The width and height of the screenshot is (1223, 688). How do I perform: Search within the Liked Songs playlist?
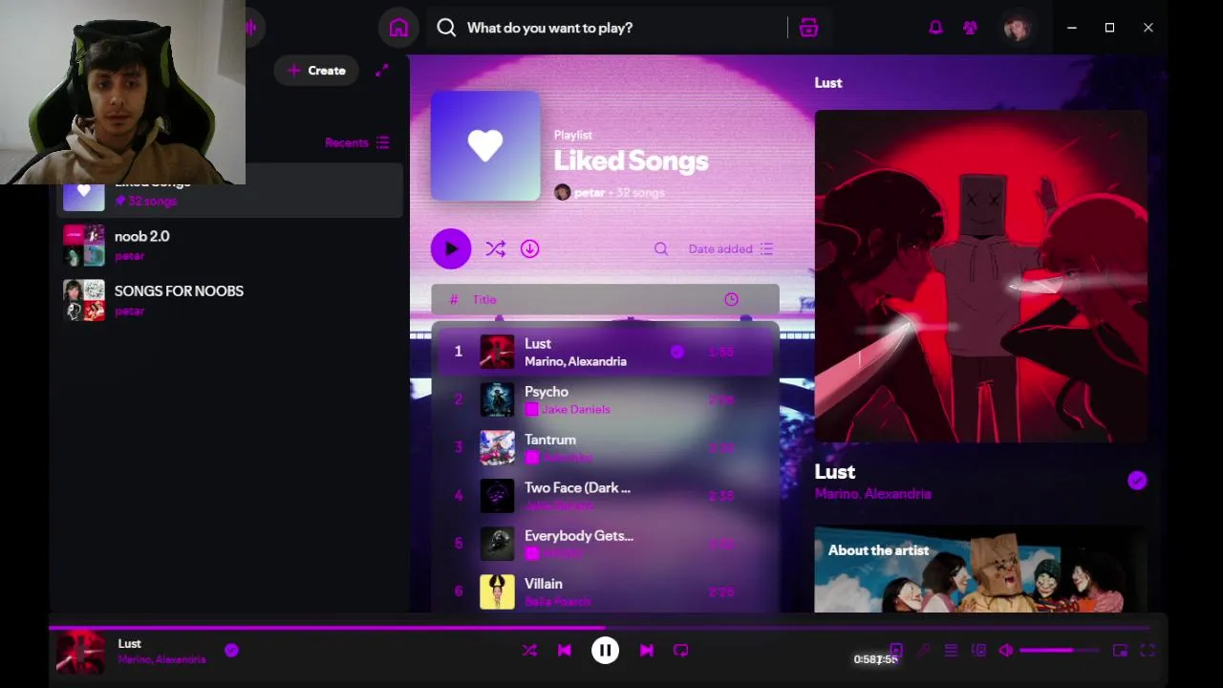(661, 249)
